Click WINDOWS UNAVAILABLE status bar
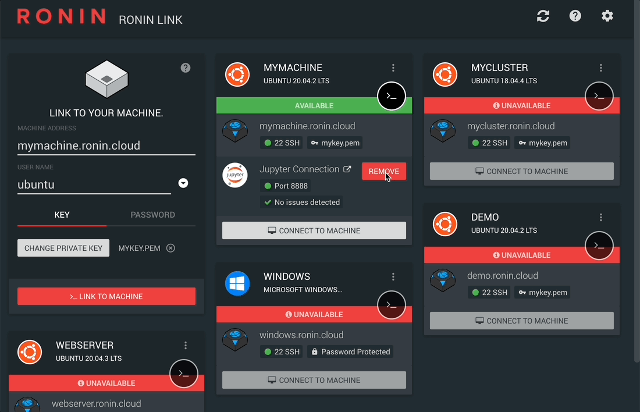The height and width of the screenshot is (412, 640). coord(314,314)
